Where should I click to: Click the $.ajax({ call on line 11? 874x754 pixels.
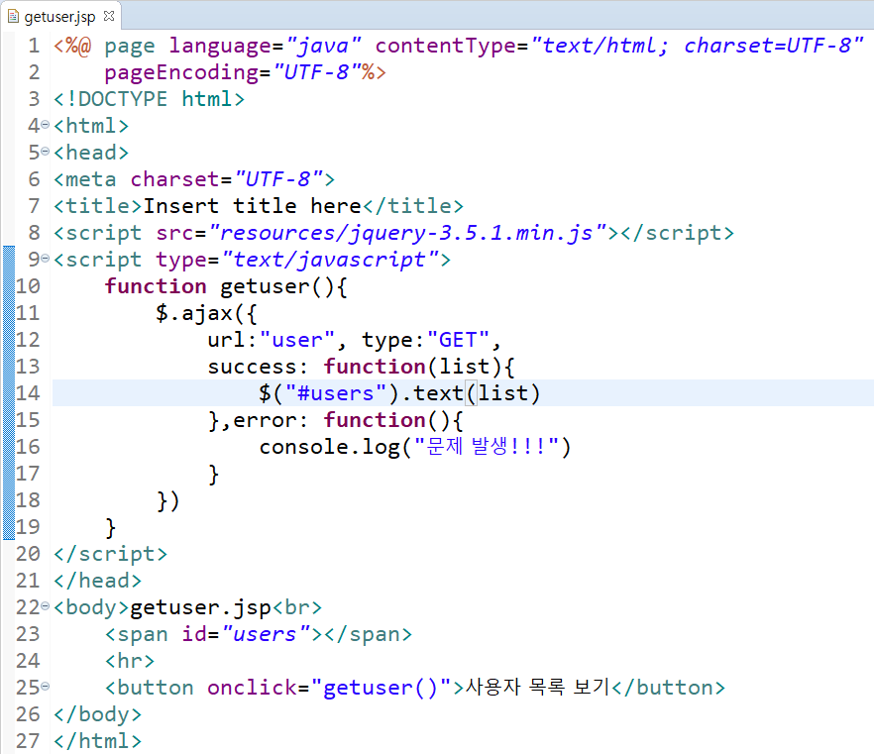coord(206,313)
